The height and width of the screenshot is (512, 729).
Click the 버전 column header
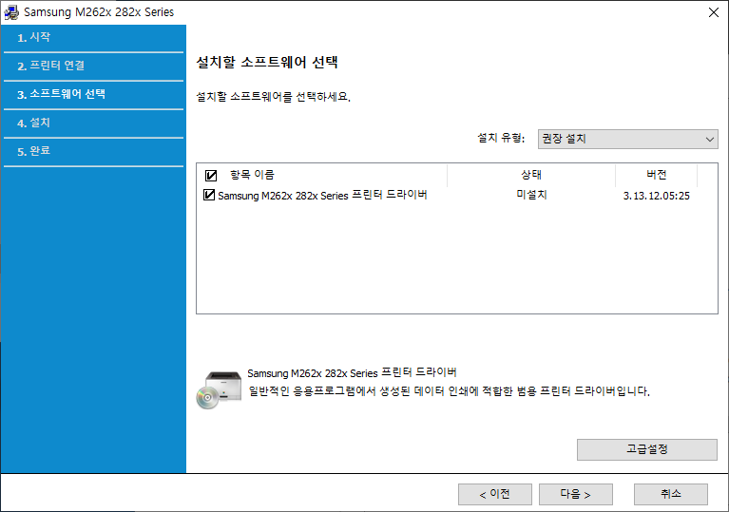pos(656,175)
